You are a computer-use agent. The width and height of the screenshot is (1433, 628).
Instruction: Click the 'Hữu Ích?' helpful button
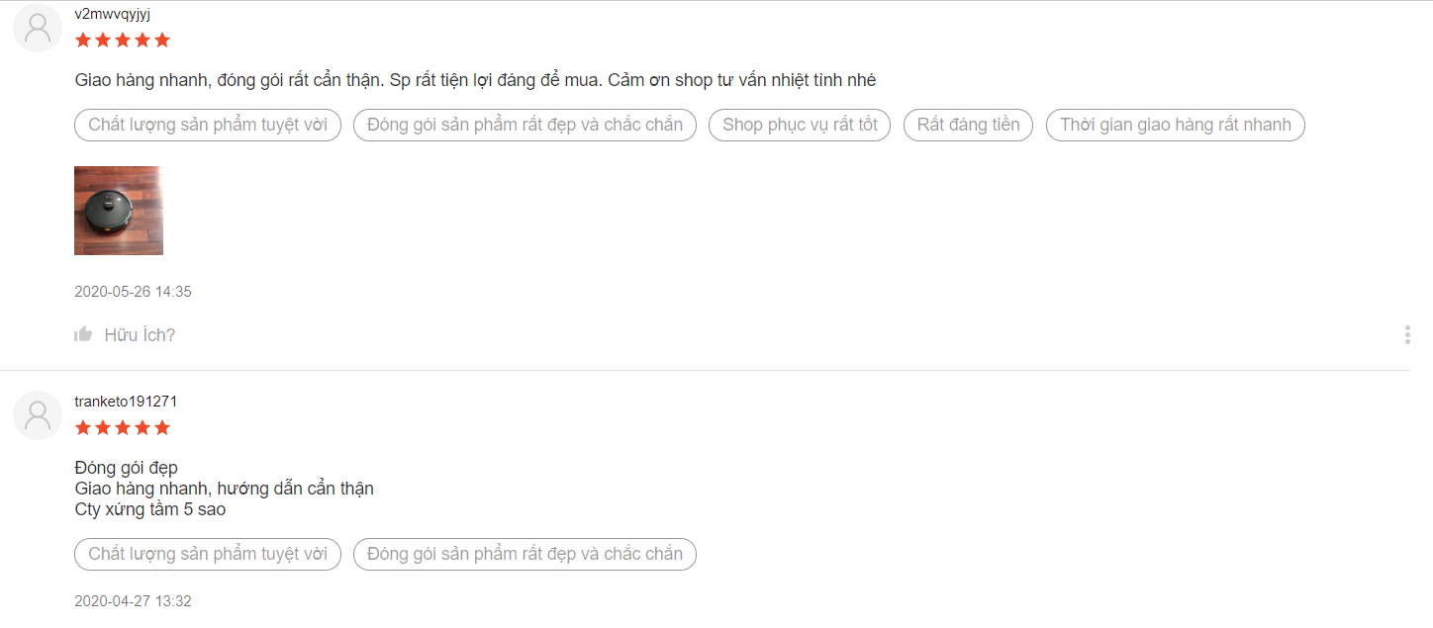(140, 334)
